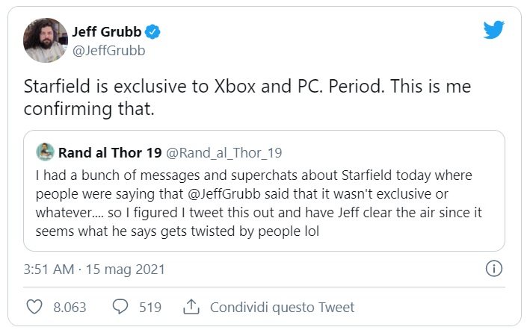Click the share upload arrow icon
The image size is (530, 330).
pyautogui.click(x=191, y=307)
